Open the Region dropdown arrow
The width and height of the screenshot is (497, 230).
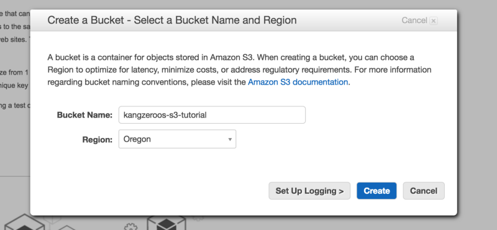pos(230,139)
